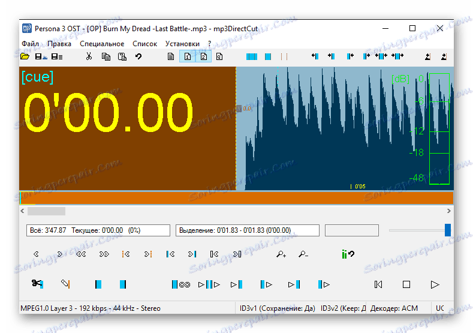Open the Специальное menu

point(102,44)
